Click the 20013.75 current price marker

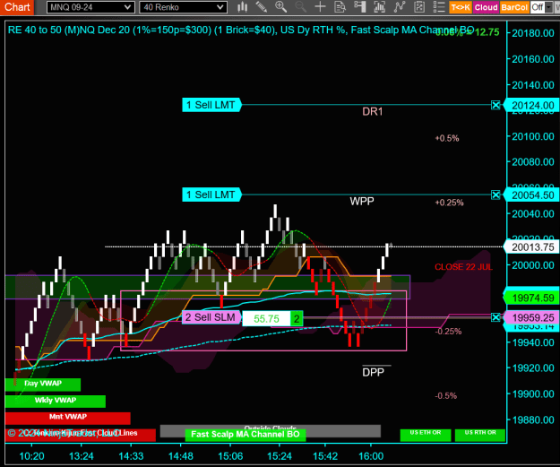click(x=532, y=246)
